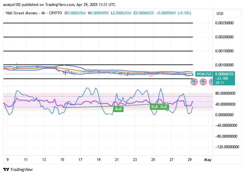Screen dimensions: 245x175
Task: Click the third Bull divergence label
Action: 164,107
